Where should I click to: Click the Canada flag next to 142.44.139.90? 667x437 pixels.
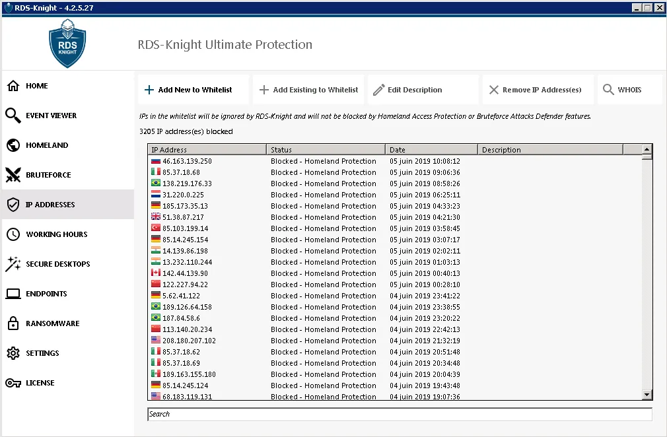point(156,273)
